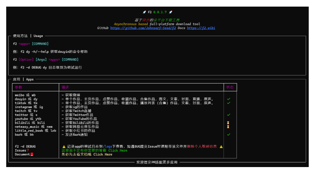Click the 'f2 <apps> [COMMAND]' usage line

31,44
